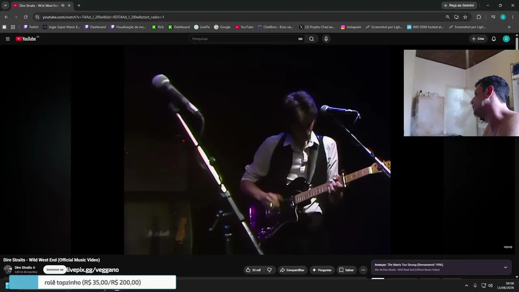Image resolution: width=519 pixels, height=292 pixels.
Task: Open the Jogar Super Mario 6... bookmark
Action: (61, 27)
